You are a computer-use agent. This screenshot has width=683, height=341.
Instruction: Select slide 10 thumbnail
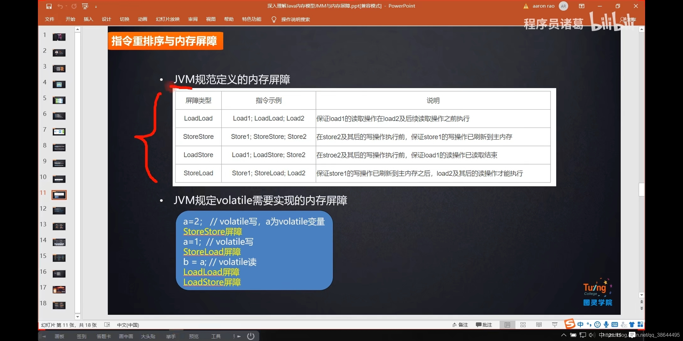pyautogui.click(x=59, y=179)
